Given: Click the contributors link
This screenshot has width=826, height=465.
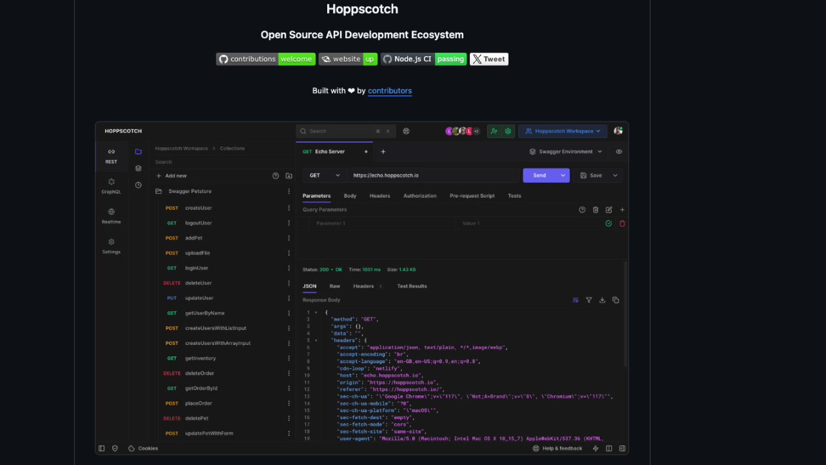Looking at the screenshot, I should [x=390, y=90].
